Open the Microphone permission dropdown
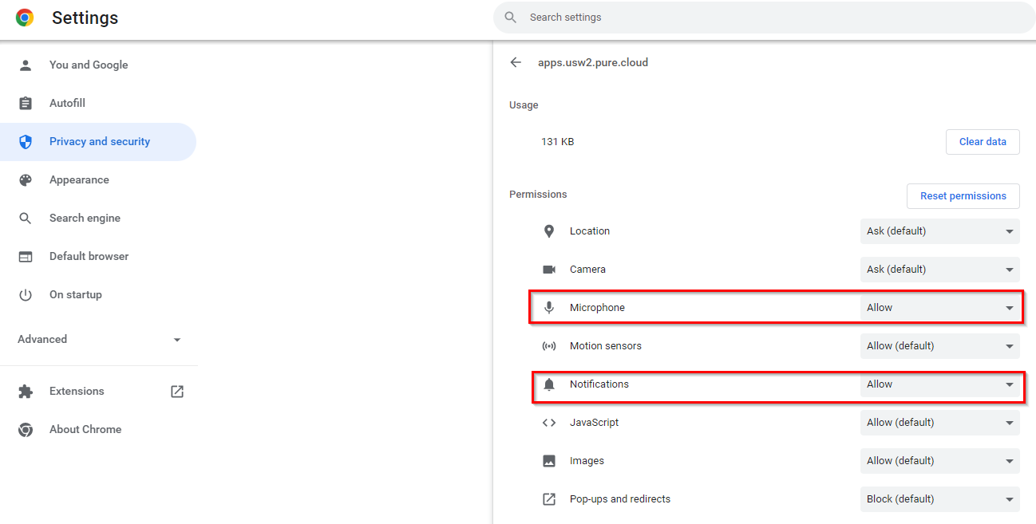 [x=939, y=308]
